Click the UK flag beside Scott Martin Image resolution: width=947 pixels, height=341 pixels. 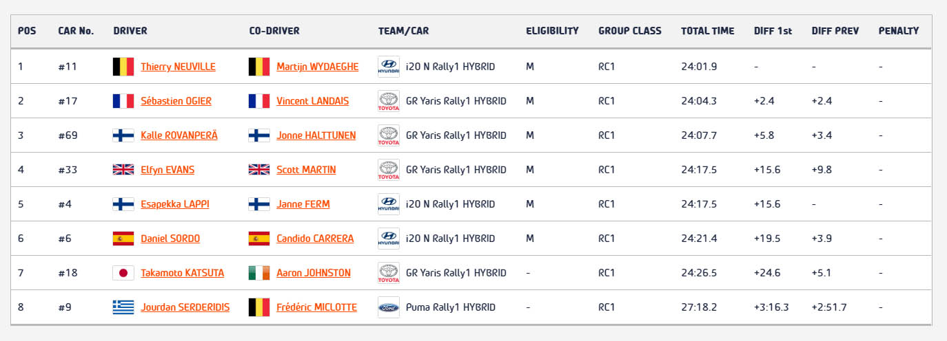[x=259, y=170]
